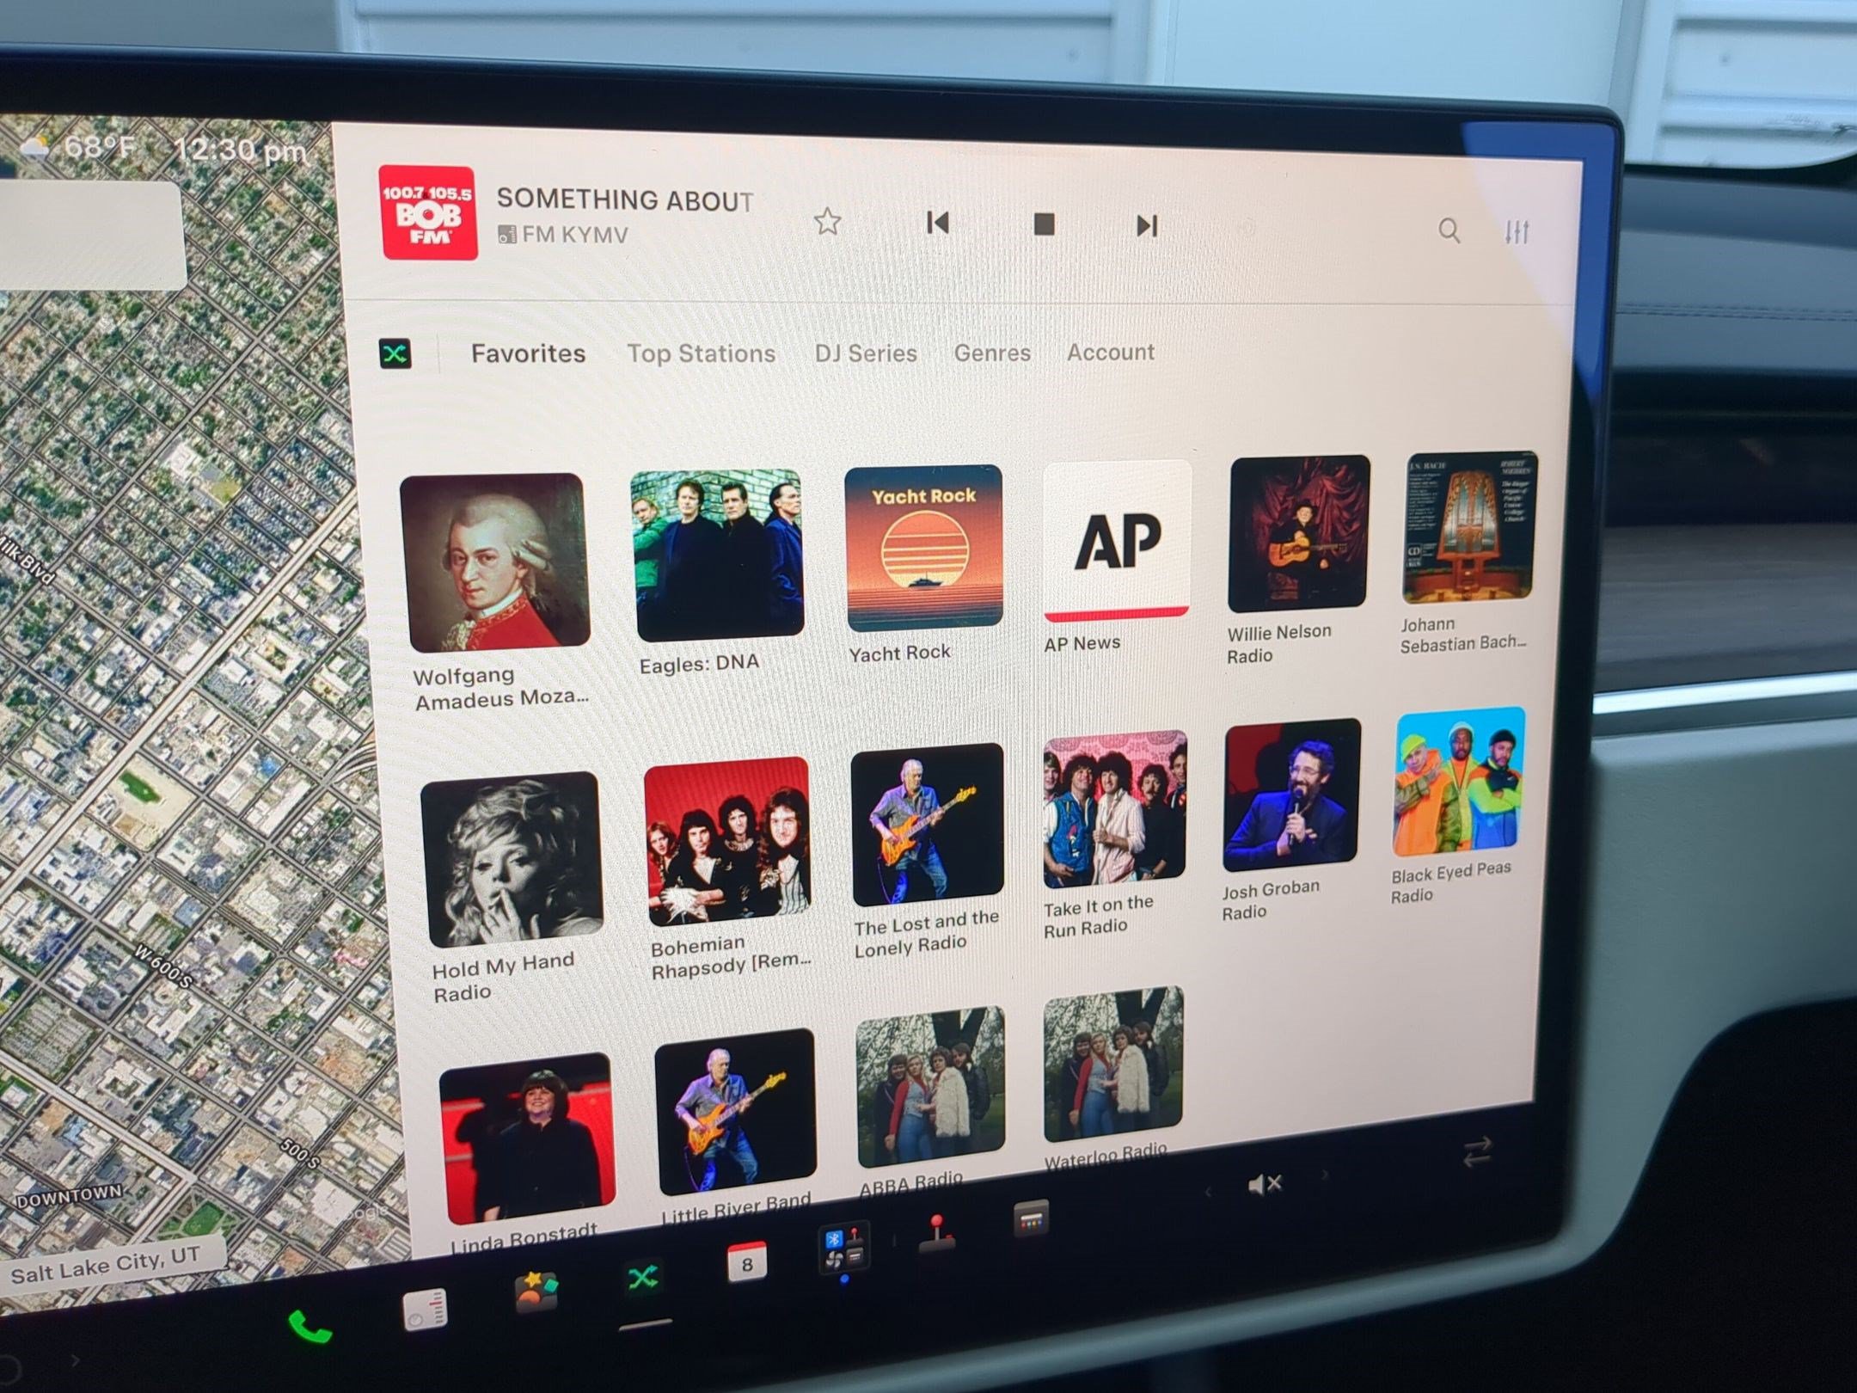Viewport: 1857px width, 1393px height.
Task: Play Waterloo Radio station
Action: (1114, 1065)
